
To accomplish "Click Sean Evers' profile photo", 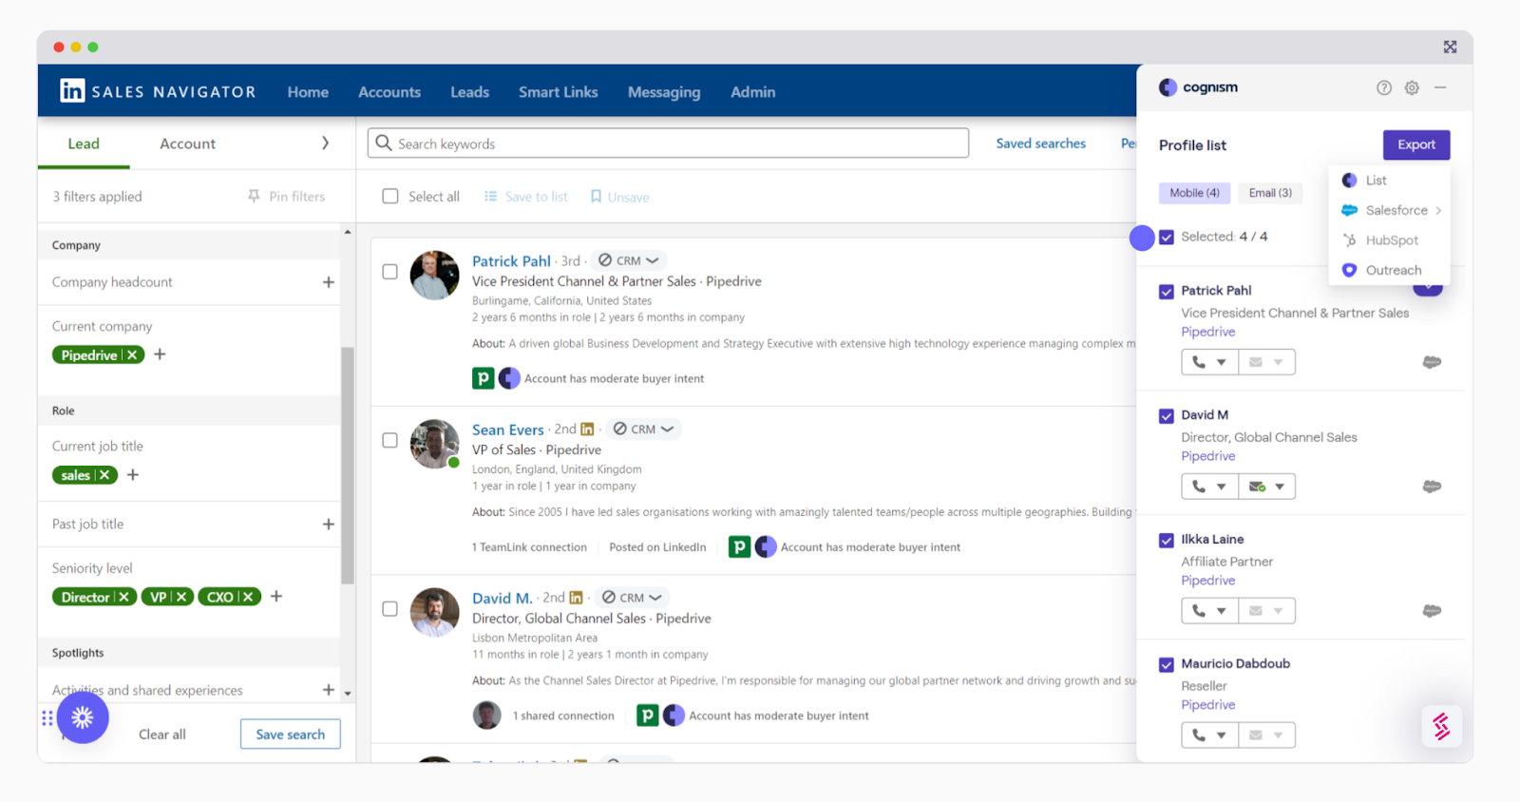I will 435,444.
